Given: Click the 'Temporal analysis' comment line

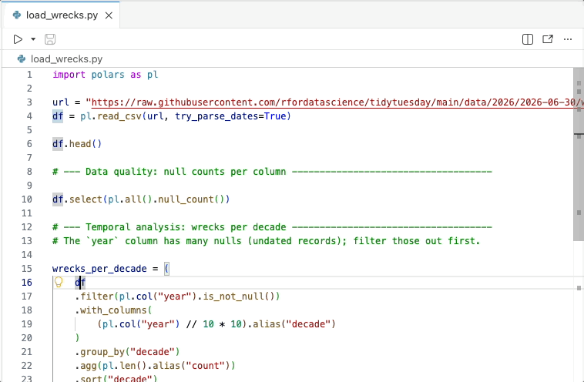Looking at the screenshot, I should click(272, 226).
